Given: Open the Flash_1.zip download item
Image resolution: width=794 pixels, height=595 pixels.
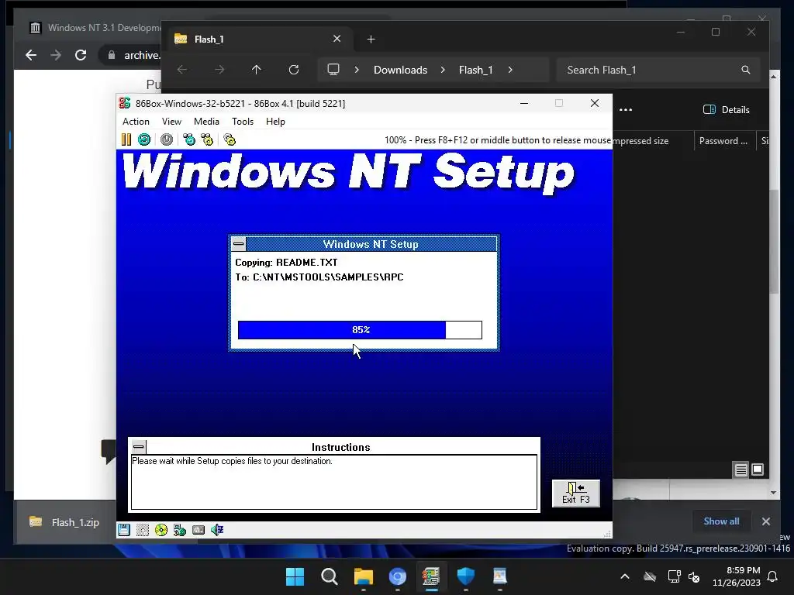Looking at the screenshot, I should pyautogui.click(x=65, y=522).
